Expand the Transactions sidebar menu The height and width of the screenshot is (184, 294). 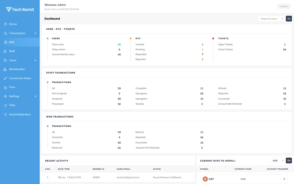[x=35, y=33]
